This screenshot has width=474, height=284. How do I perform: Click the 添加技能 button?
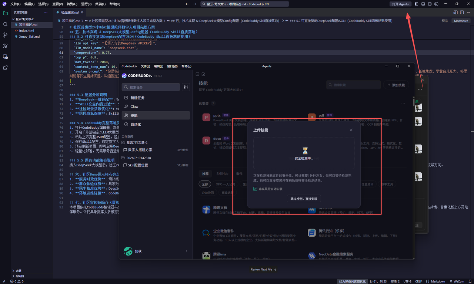396,85
